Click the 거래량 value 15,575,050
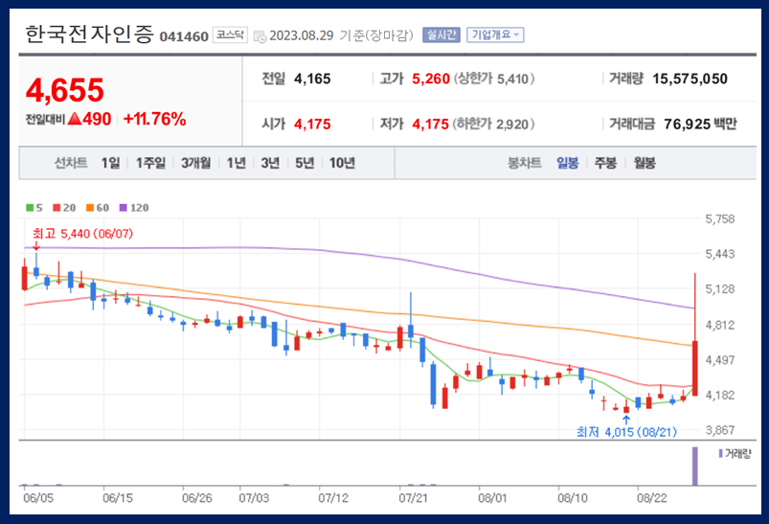769x524 pixels. tap(690, 79)
